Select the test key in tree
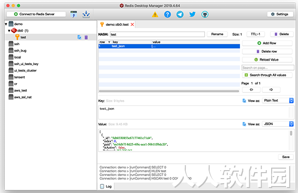298x193 pixels. pyautogui.click(x=51, y=37)
